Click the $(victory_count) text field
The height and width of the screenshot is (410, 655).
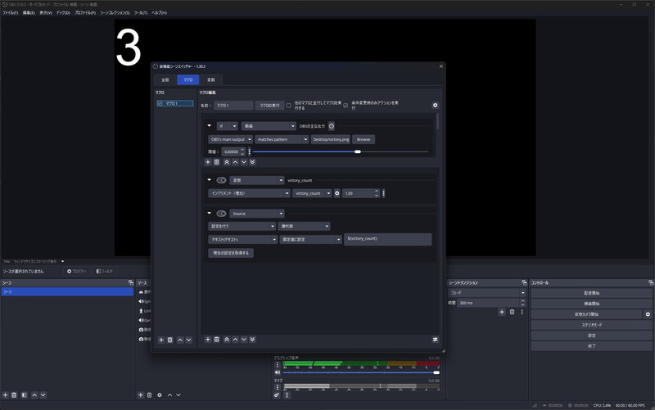pyautogui.click(x=387, y=239)
